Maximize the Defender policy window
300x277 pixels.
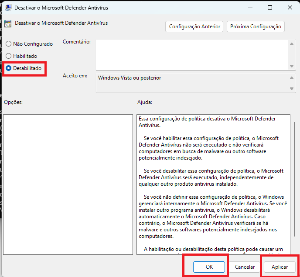(x=270, y=7)
